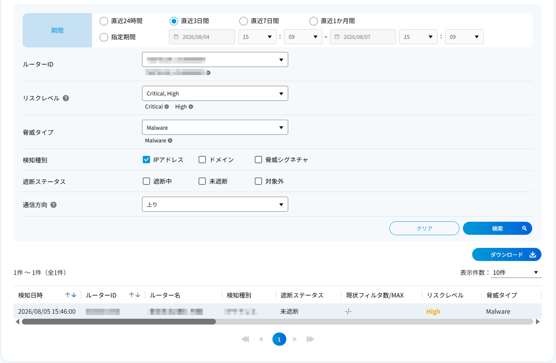Go to next page of results

(x=295, y=339)
